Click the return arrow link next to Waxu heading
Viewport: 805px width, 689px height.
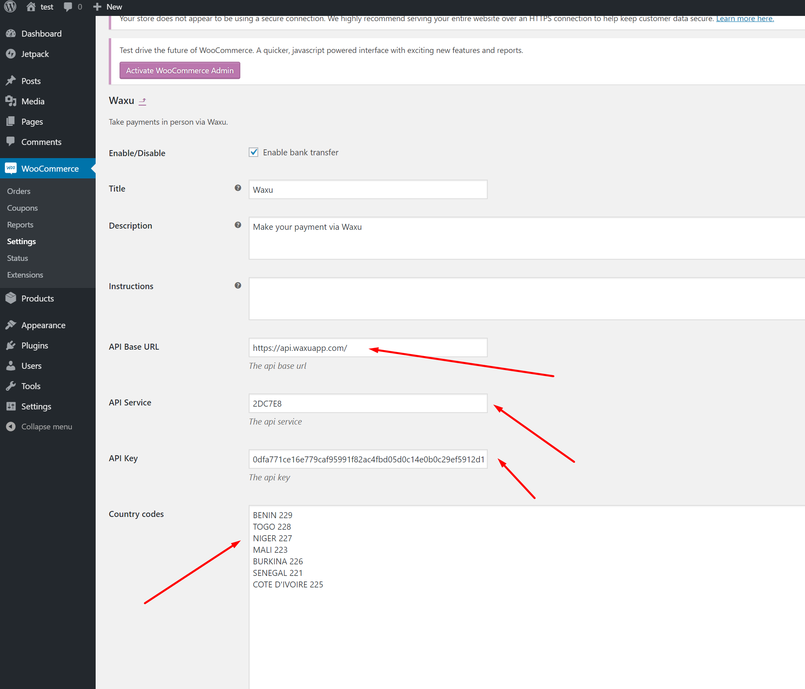143,101
